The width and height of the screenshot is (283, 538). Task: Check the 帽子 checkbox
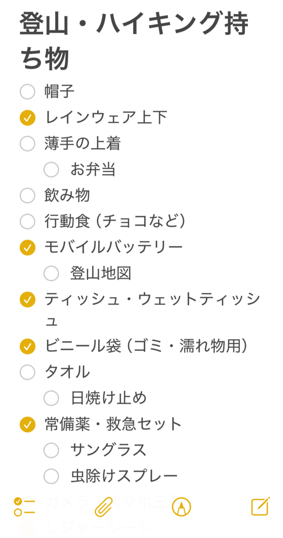28,92
